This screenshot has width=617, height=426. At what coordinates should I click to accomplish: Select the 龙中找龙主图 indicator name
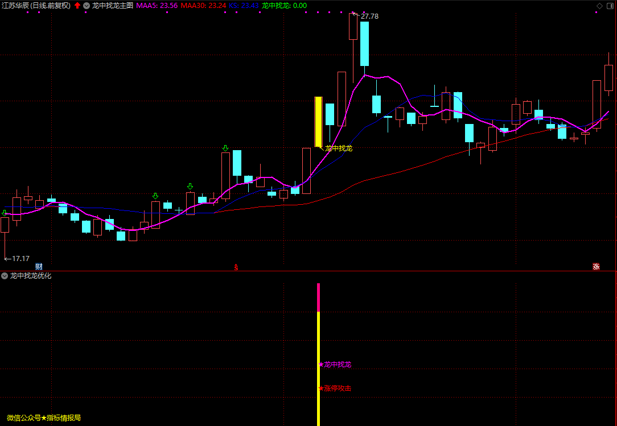tap(113, 6)
